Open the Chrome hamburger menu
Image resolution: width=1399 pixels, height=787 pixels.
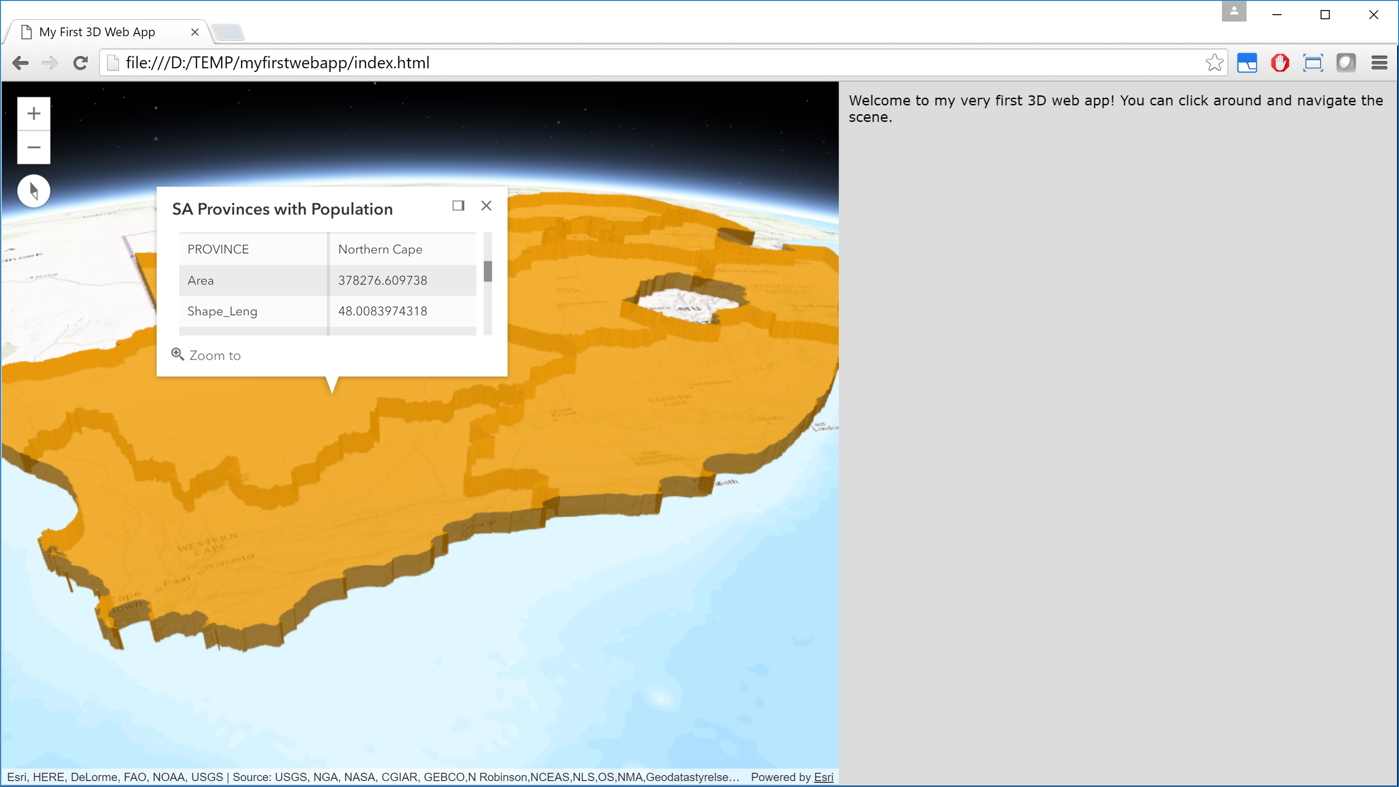point(1379,63)
